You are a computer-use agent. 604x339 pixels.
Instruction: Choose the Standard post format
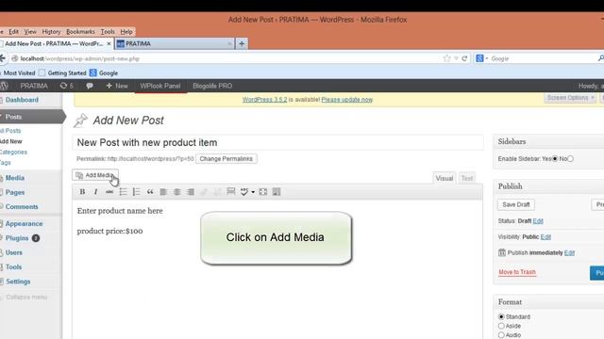tap(501, 316)
